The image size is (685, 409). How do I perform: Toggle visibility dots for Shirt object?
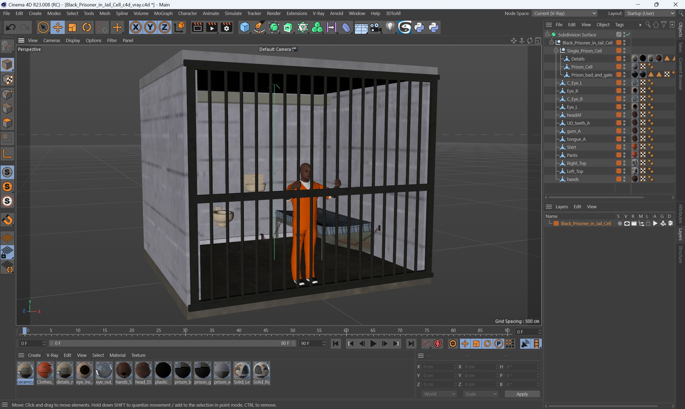click(625, 147)
